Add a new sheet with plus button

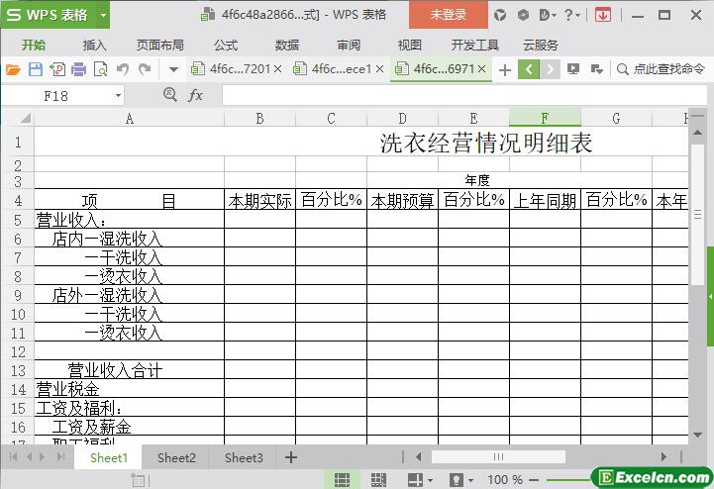click(291, 457)
